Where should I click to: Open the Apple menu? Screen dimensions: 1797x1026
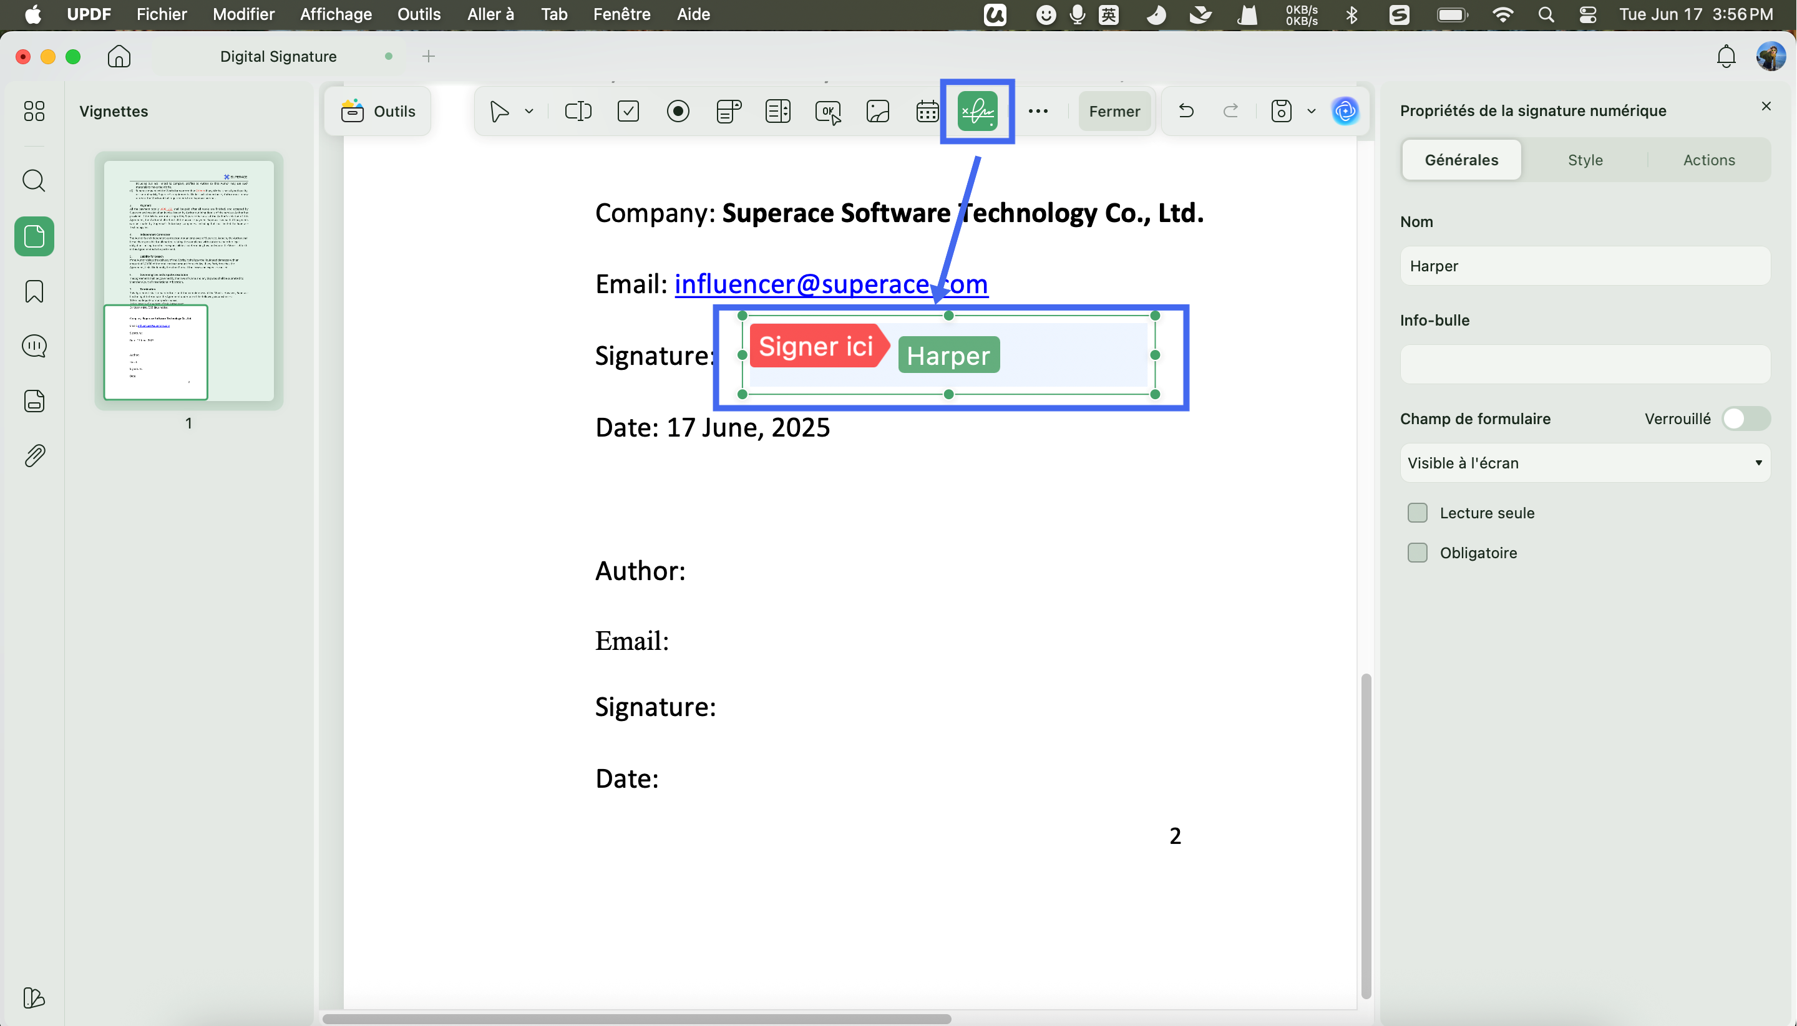tap(32, 14)
